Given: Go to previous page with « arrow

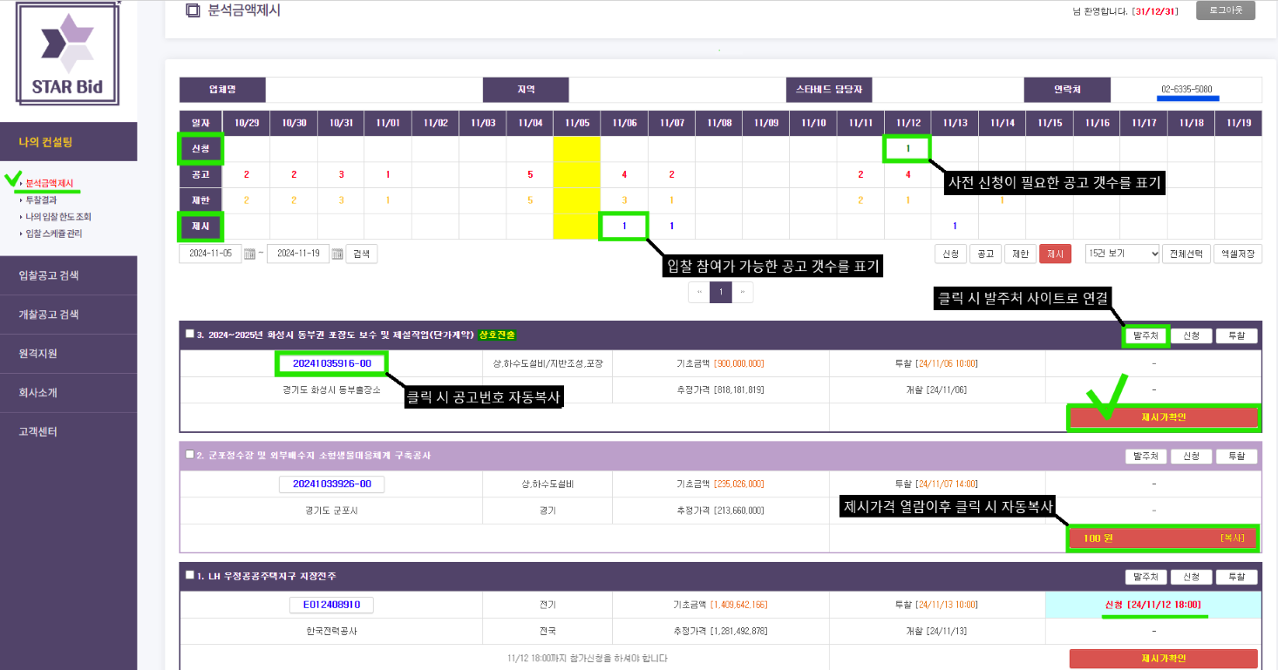Looking at the screenshot, I should [x=698, y=293].
